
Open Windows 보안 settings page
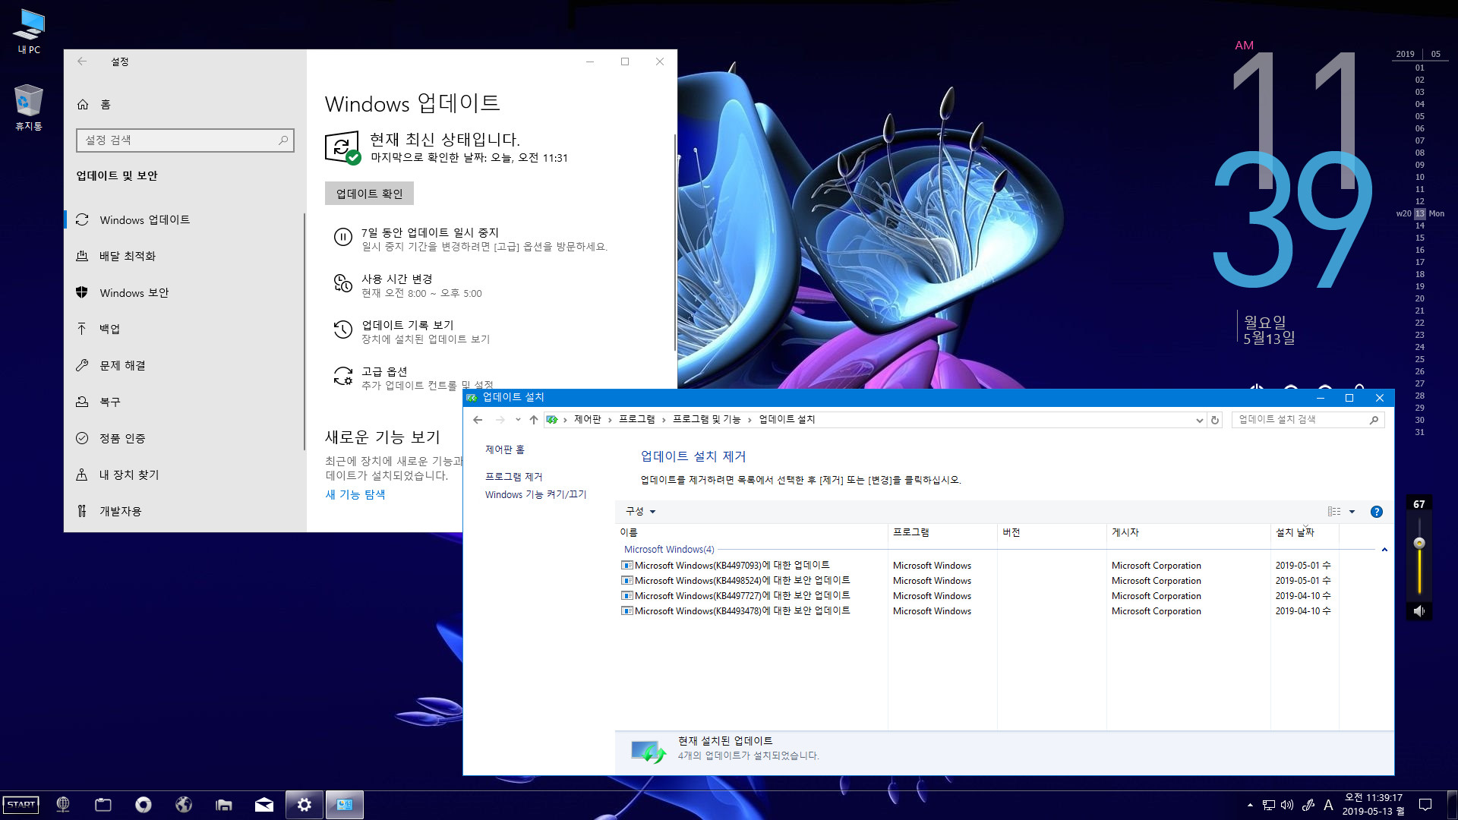tap(184, 293)
